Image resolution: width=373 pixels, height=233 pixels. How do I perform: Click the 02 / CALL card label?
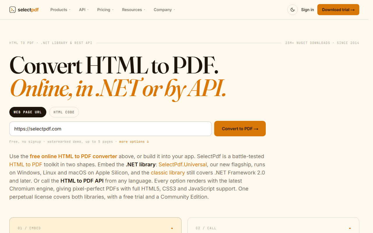tap(206, 228)
